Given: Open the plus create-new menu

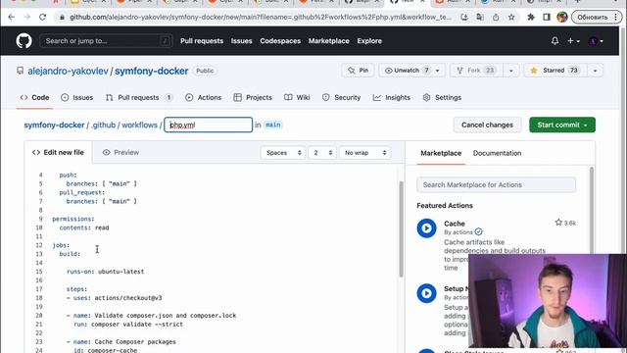Looking at the screenshot, I should (x=573, y=41).
